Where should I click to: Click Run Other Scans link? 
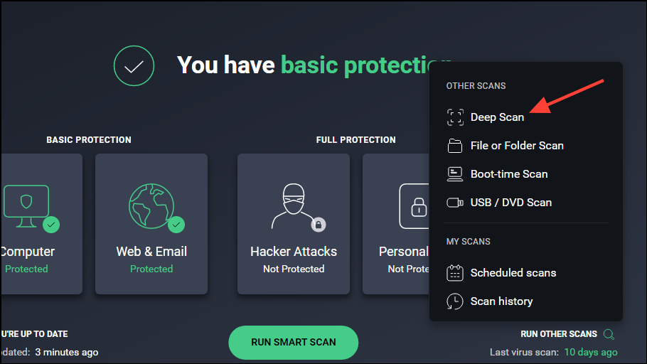coord(559,334)
